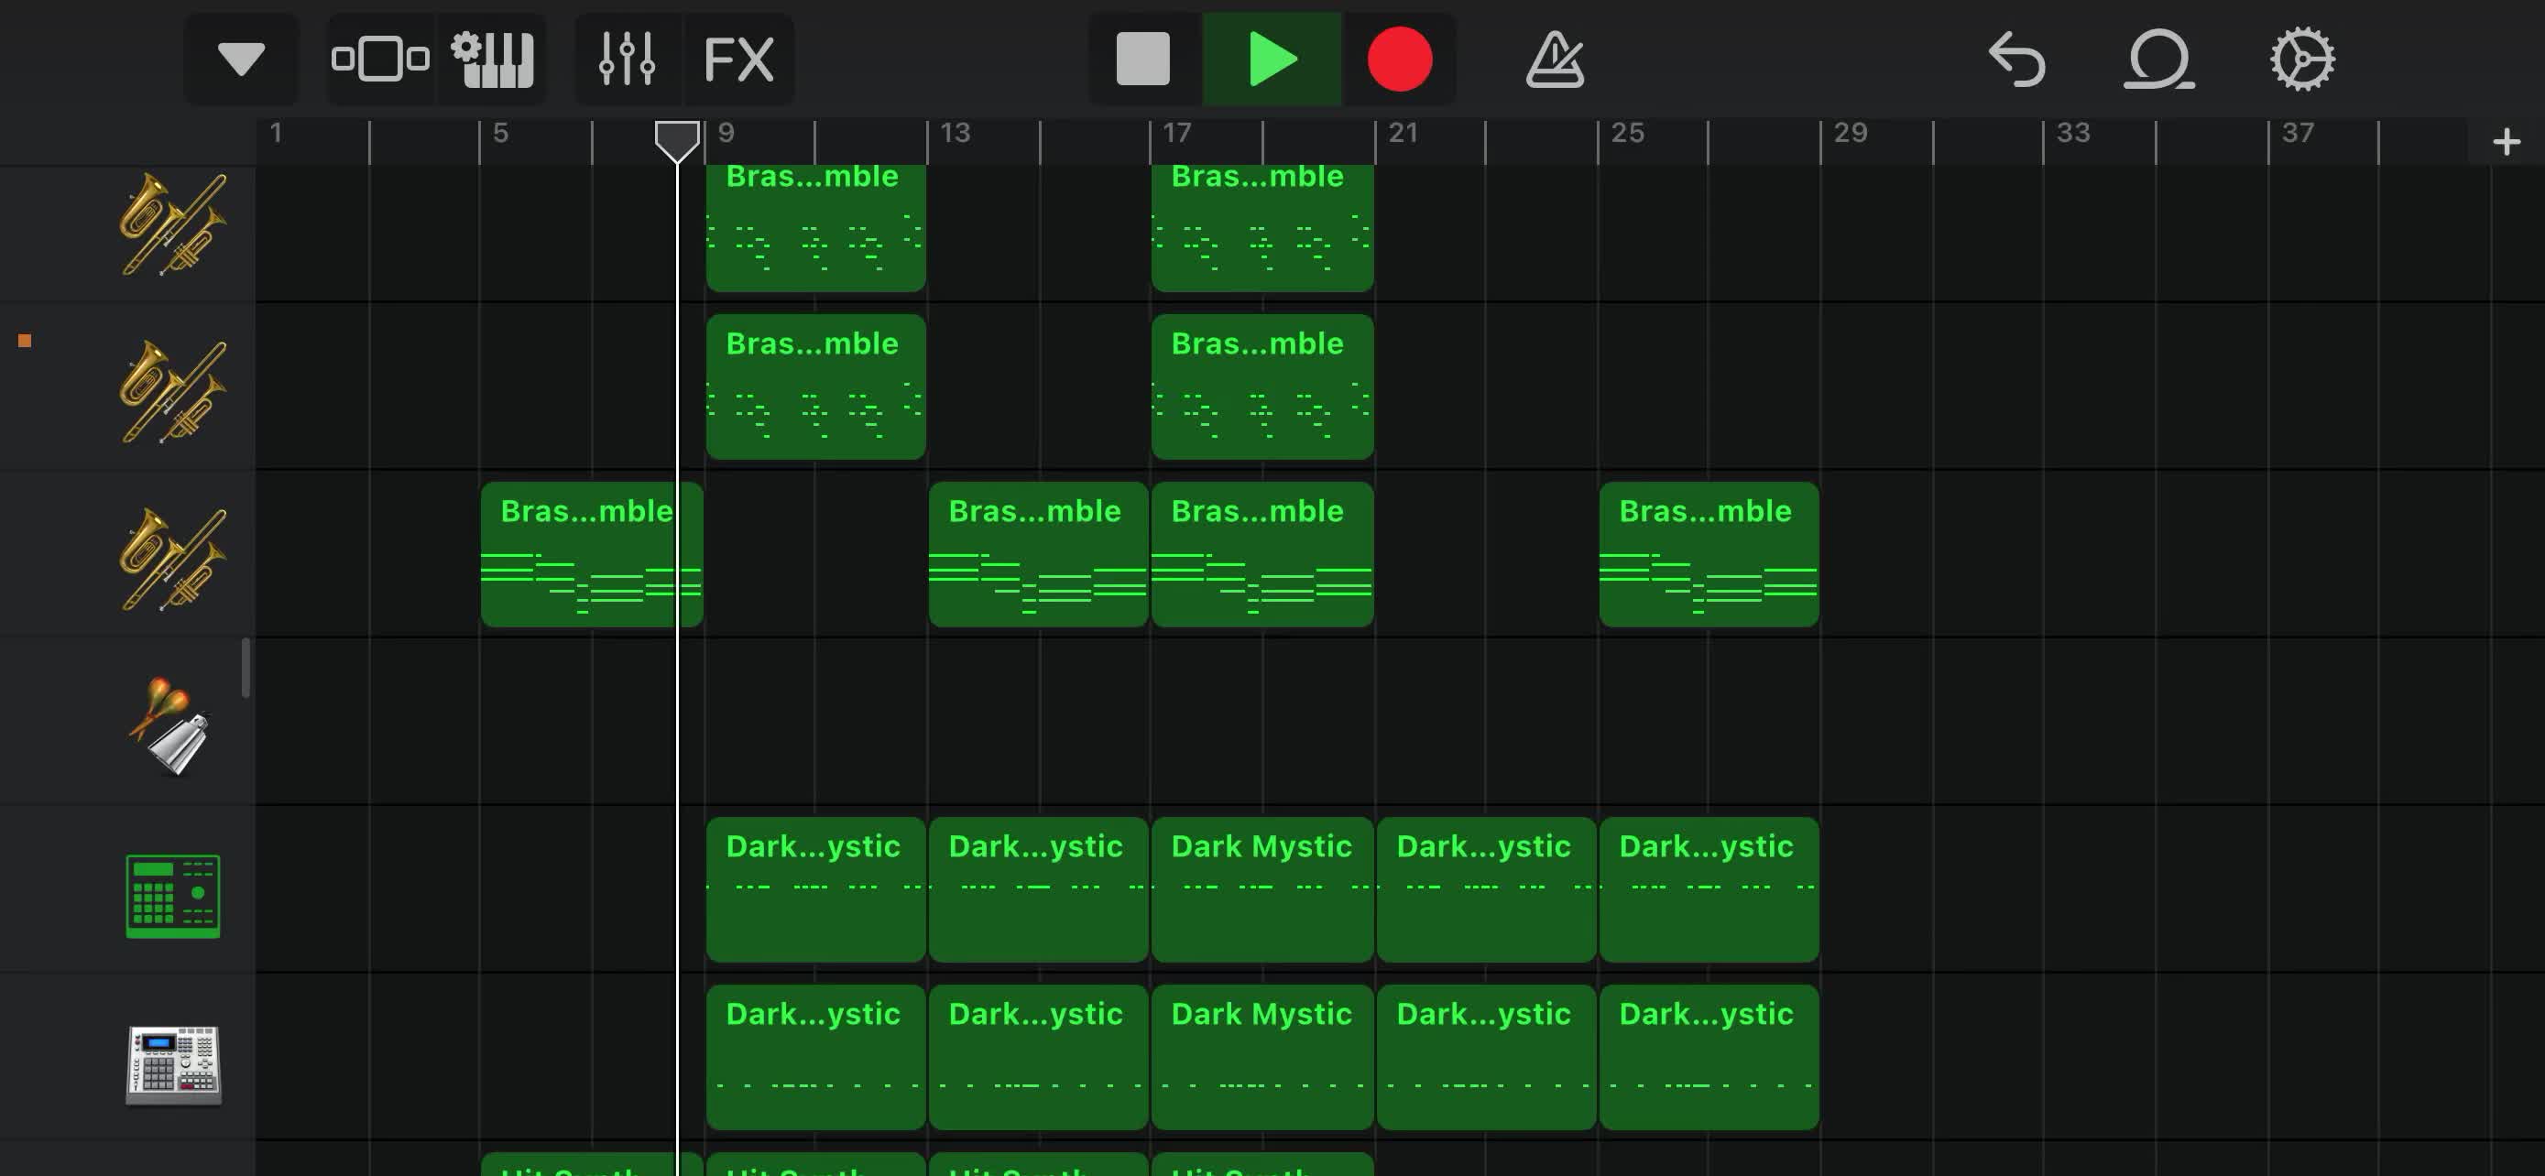Open song settings gear

point(2302,60)
